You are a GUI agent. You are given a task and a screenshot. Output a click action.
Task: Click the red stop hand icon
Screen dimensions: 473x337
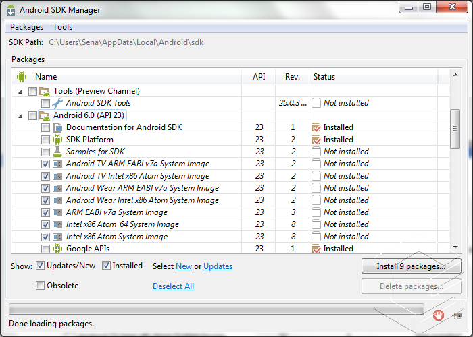tap(438, 315)
